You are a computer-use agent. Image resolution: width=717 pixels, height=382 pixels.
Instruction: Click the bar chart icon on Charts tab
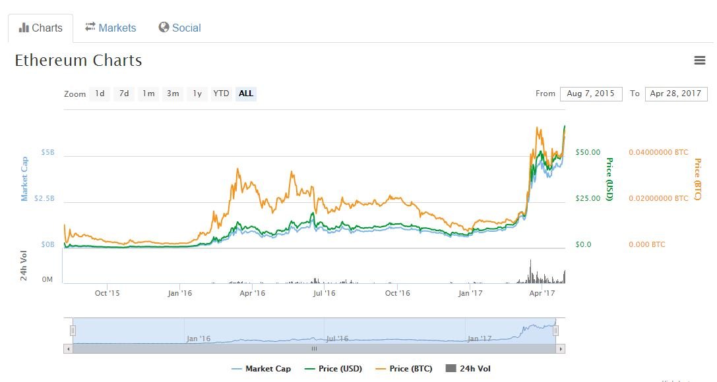[24, 28]
